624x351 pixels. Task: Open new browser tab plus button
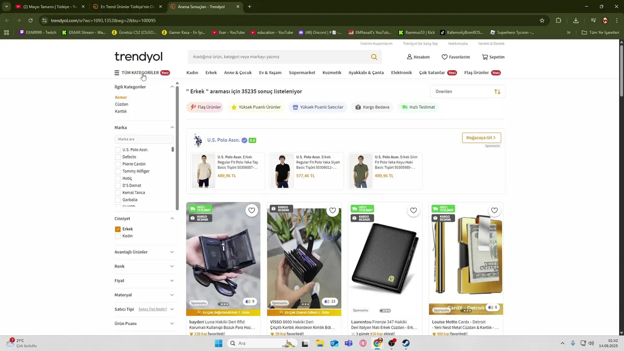[250, 7]
